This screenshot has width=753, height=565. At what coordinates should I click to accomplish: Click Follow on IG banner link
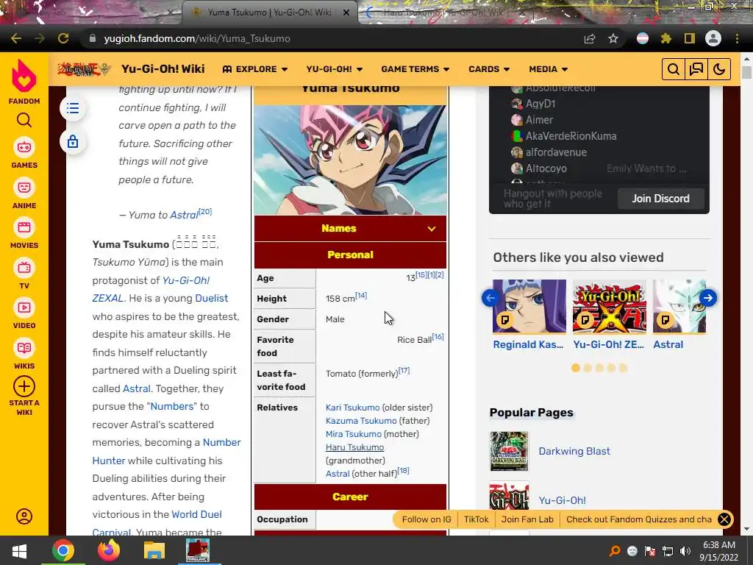click(x=427, y=519)
